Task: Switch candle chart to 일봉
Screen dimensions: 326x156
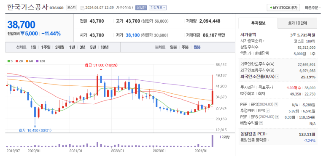Action: point(173,48)
